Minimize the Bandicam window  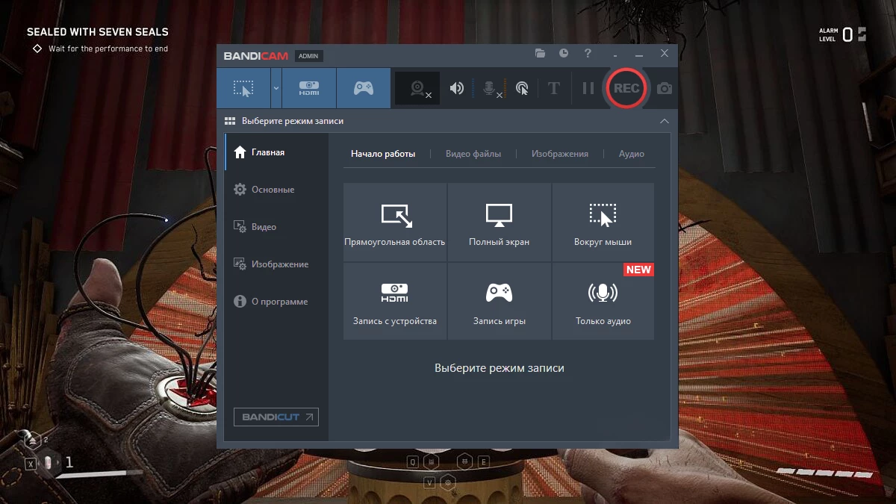tap(639, 55)
